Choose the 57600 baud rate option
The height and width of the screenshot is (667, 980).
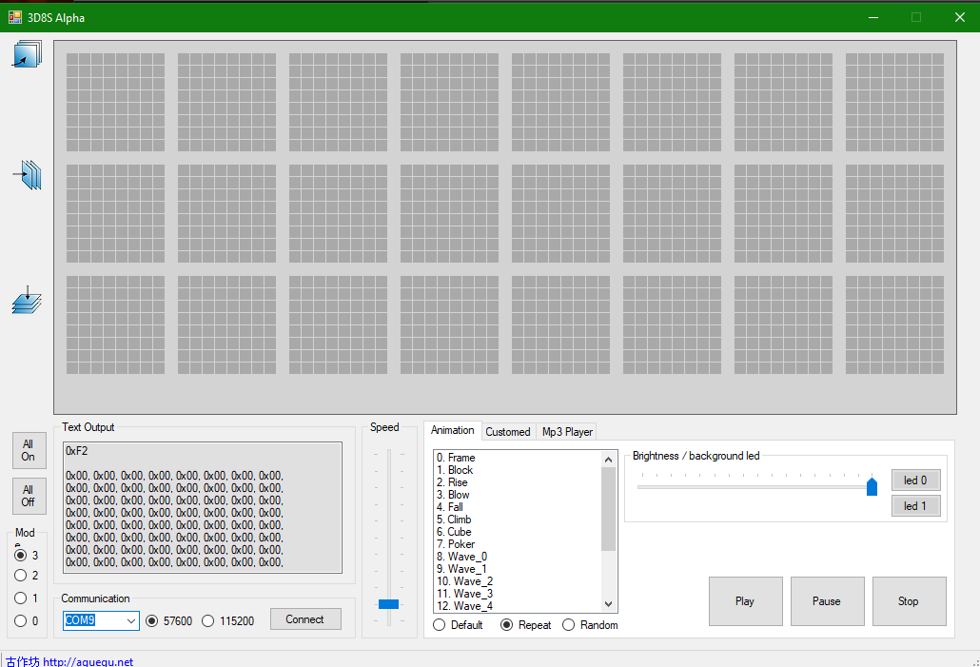coord(152,620)
